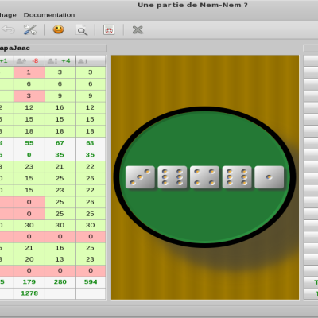Viewport: 318px width, 318px height.
Task: Click the 12 in the -8 column
Action: 29,107
